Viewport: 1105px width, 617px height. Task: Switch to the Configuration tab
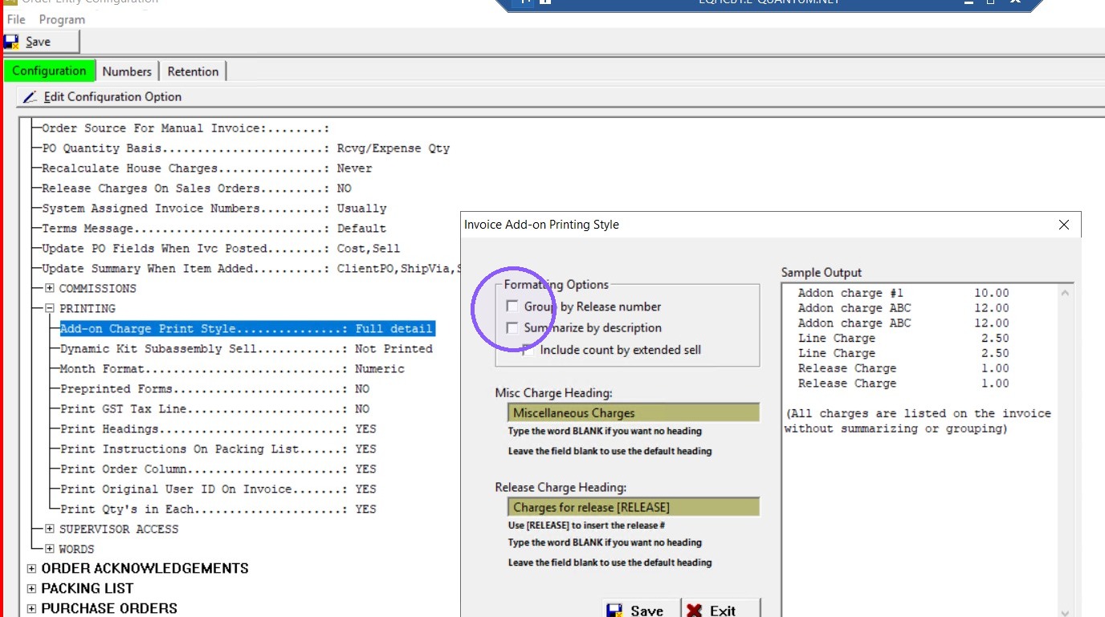49,71
